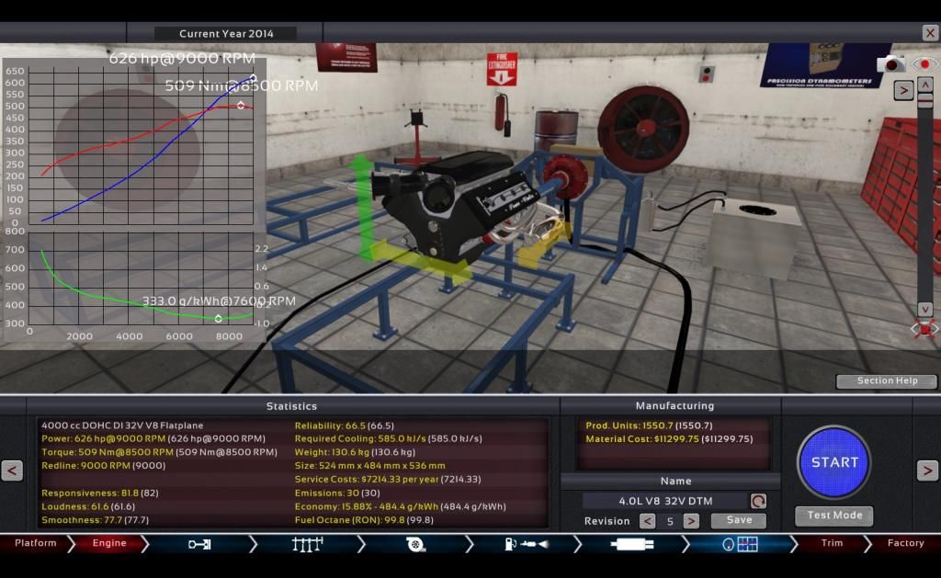The height and width of the screenshot is (578, 941).
Task: Open the turbocharger aspiration tab icon
Action: [x=415, y=544]
